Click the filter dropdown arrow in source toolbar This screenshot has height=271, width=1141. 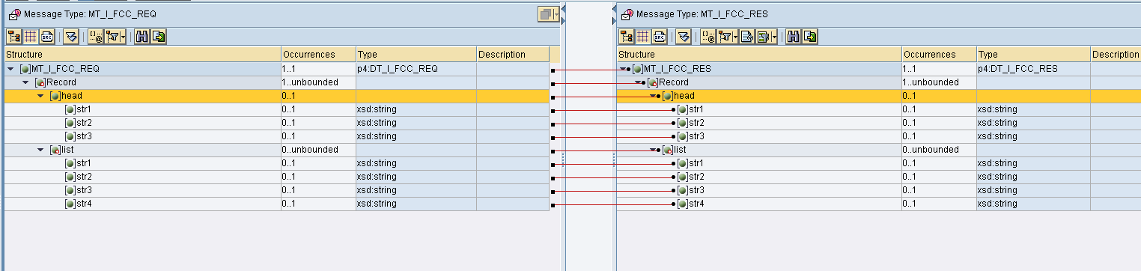123,37
